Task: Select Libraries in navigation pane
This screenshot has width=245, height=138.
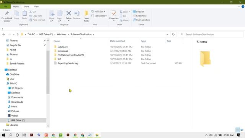Action: (x=14, y=125)
